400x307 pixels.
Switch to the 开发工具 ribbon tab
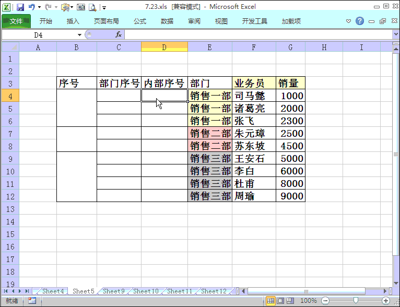(255, 21)
